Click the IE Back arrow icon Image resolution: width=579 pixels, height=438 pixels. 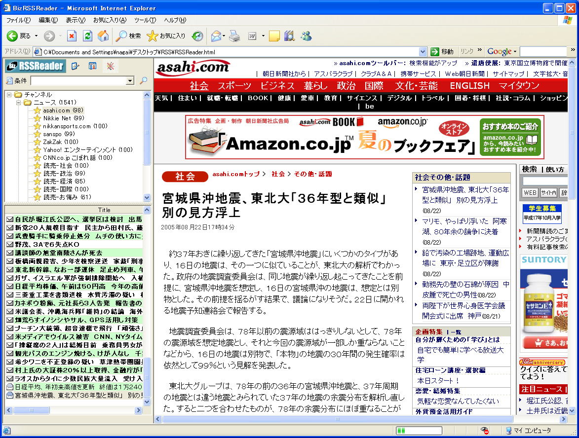point(12,36)
